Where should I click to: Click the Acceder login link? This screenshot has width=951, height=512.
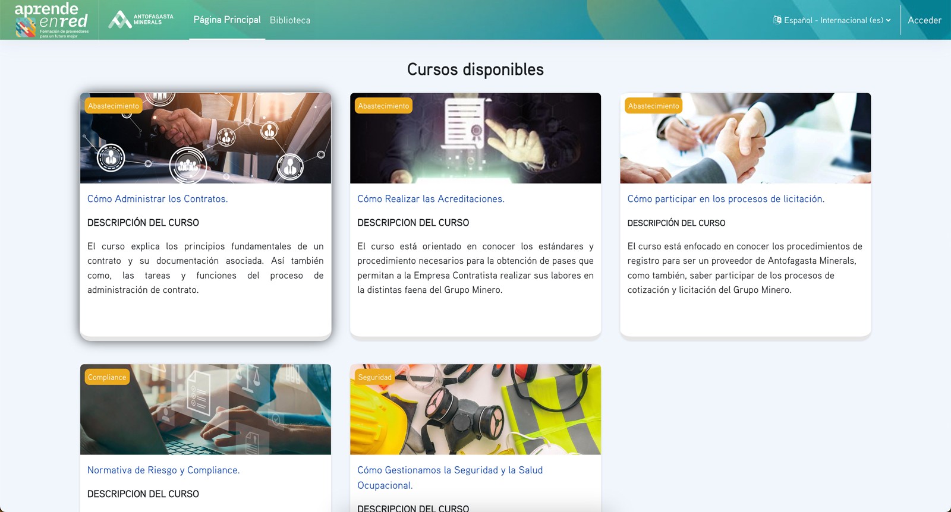point(924,20)
